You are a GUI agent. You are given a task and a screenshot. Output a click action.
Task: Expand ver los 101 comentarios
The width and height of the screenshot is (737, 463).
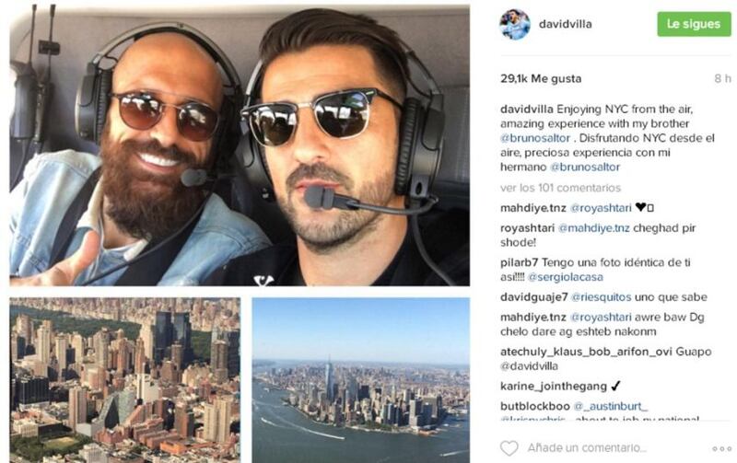(x=560, y=188)
